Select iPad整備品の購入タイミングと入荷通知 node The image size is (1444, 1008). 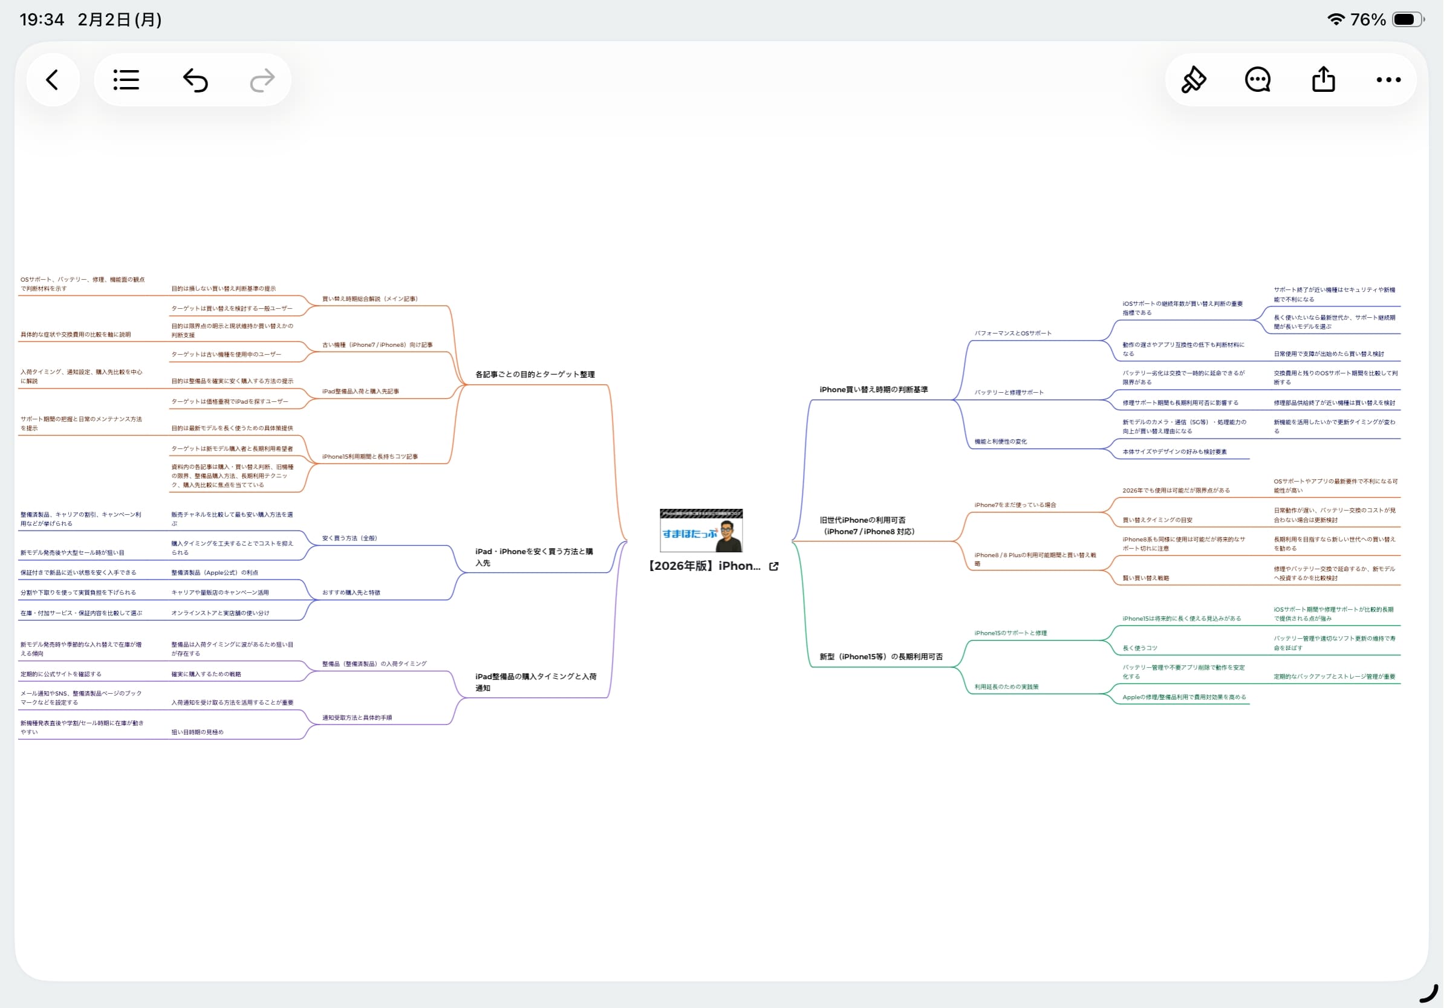535,682
